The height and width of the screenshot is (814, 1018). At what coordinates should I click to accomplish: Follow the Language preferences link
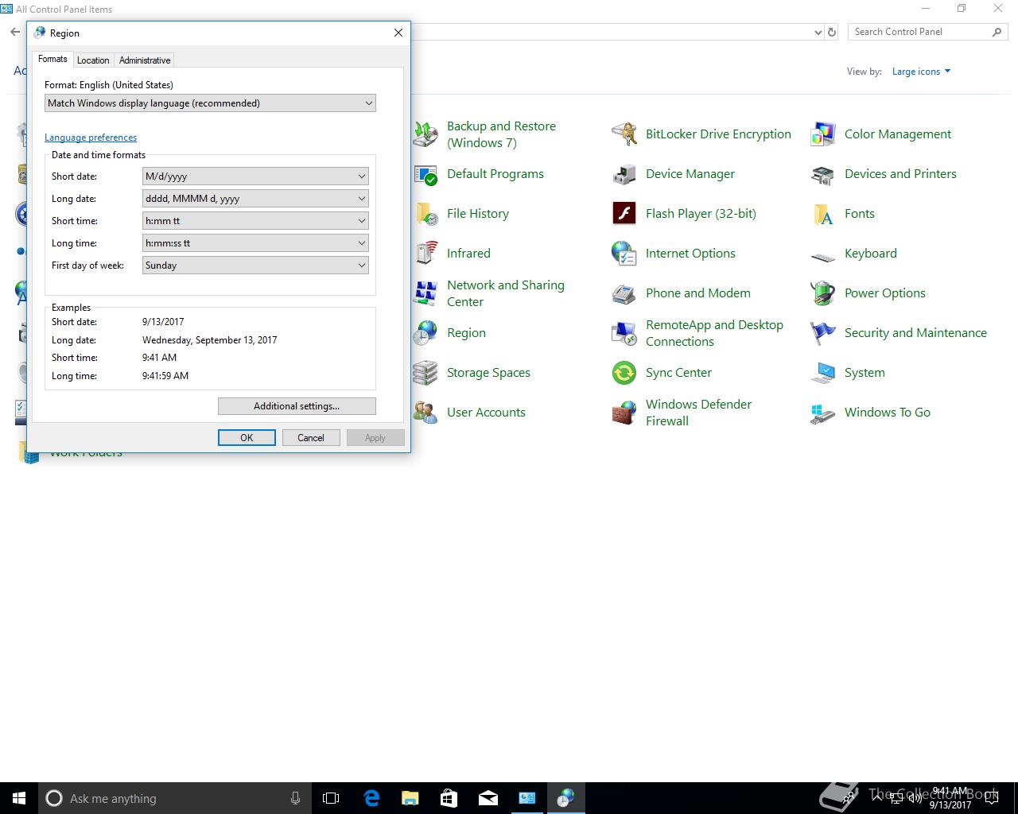91,138
